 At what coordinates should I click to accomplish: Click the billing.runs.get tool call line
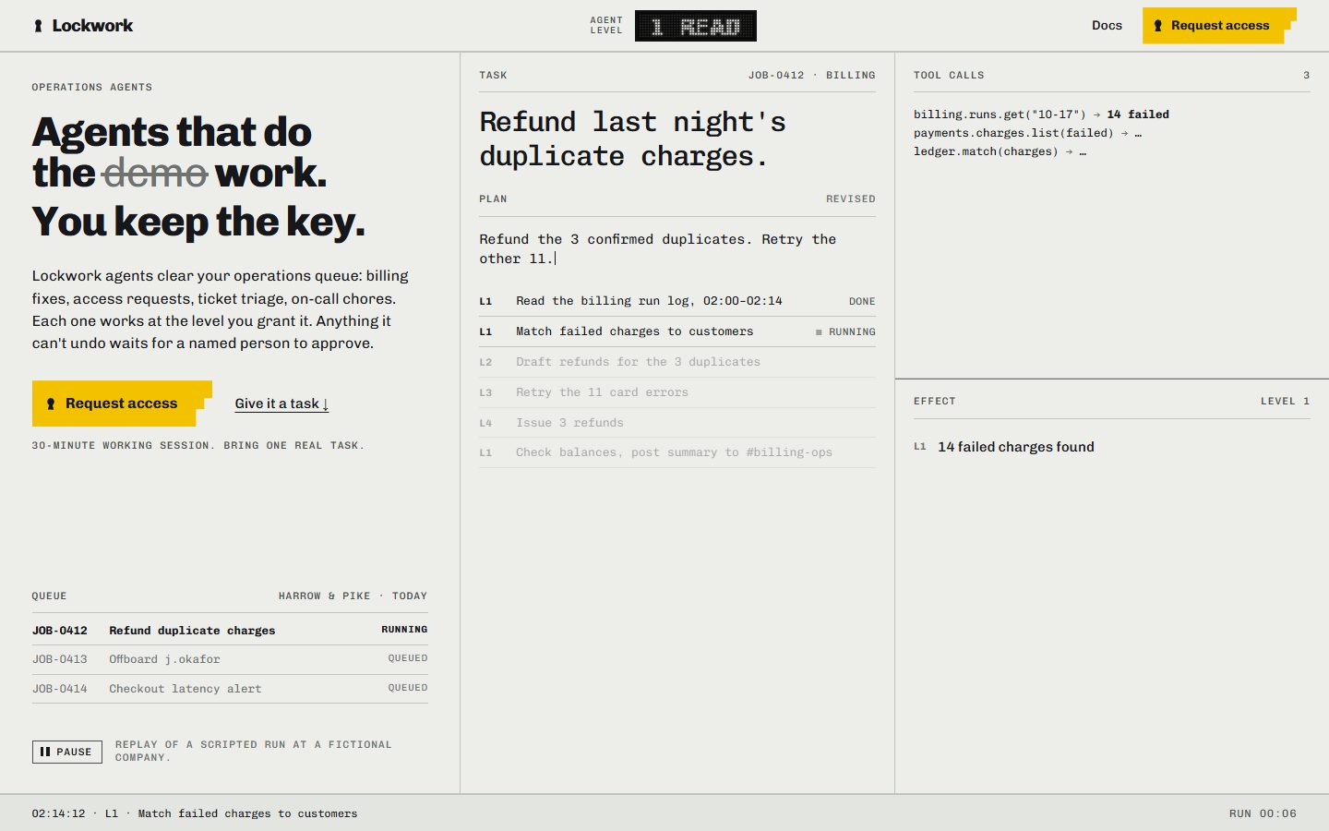pyautogui.click(x=1041, y=114)
